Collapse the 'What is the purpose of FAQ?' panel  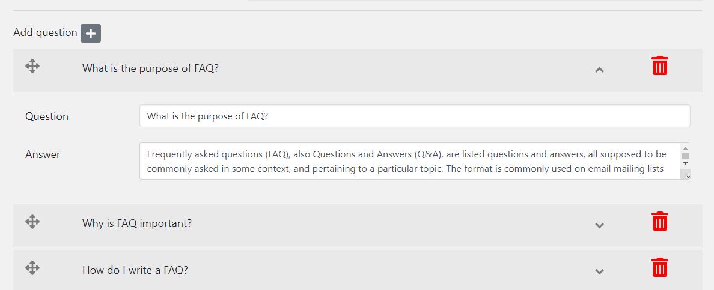599,70
